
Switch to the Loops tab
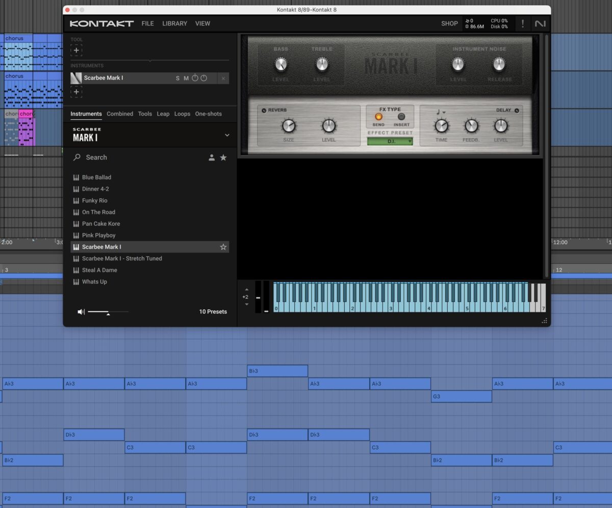pos(182,114)
